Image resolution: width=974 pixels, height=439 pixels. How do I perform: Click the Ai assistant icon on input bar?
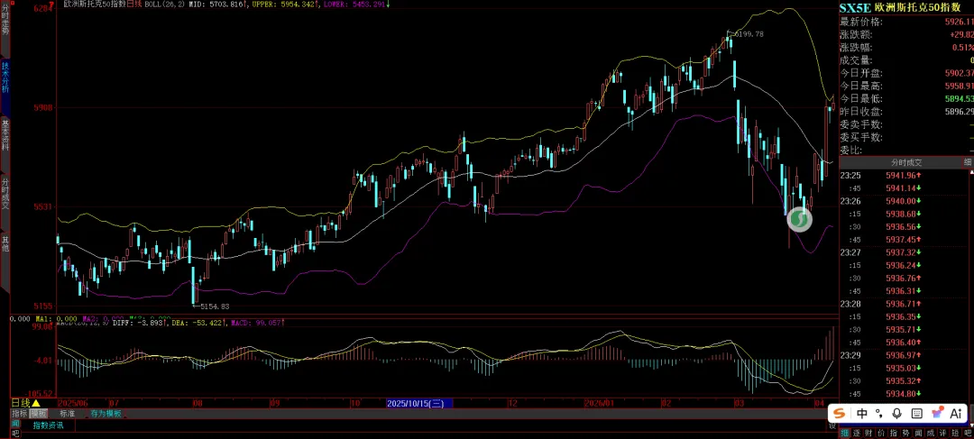click(956, 413)
